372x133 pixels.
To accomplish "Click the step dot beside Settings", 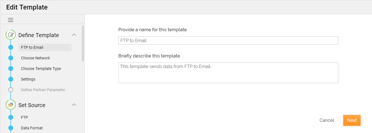I will click(11, 79).
